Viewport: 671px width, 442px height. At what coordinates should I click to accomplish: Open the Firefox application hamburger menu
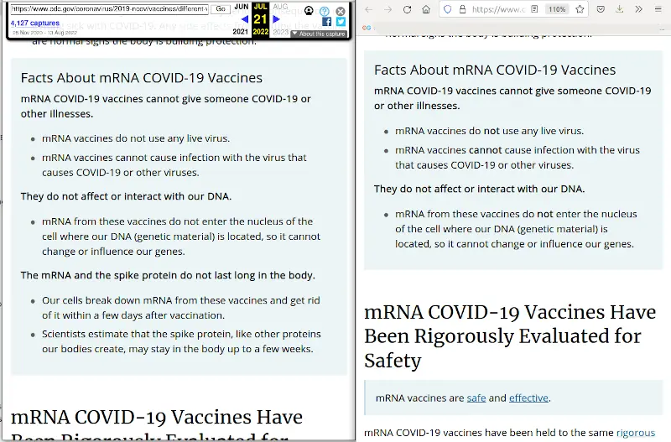(x=658, y=9)
